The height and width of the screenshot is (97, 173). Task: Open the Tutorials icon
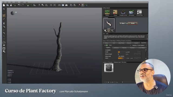pyautogui.click(x=115, y=12)
